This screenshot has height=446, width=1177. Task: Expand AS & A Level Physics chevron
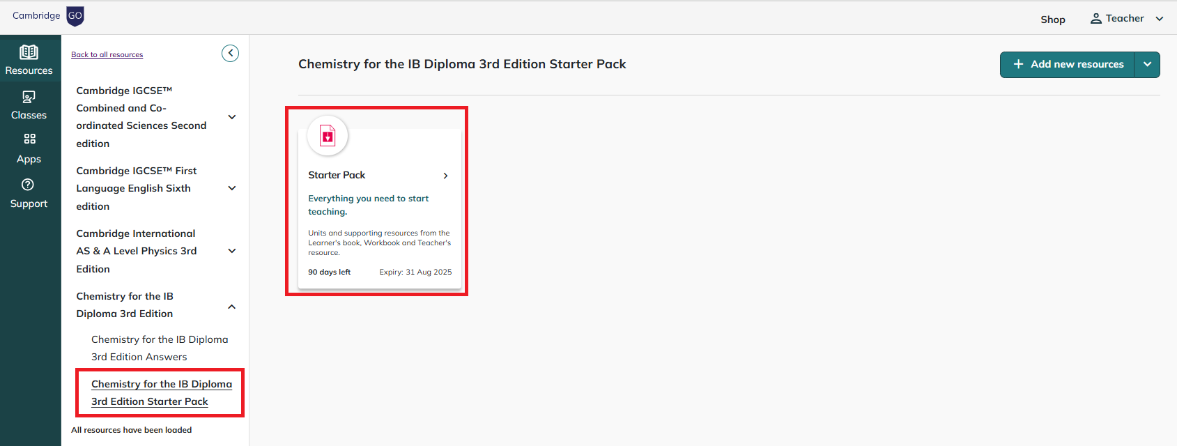coord(232,251)
